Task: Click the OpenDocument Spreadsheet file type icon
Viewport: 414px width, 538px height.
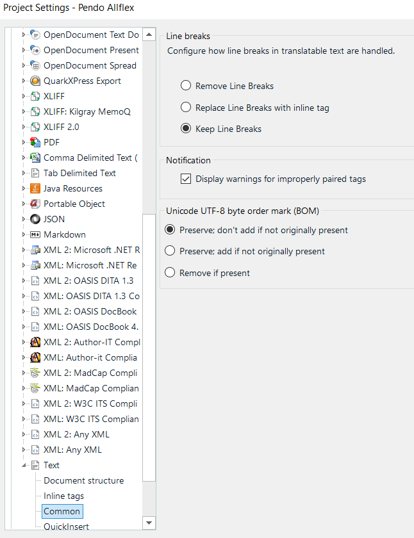Action: pos(35,65)
